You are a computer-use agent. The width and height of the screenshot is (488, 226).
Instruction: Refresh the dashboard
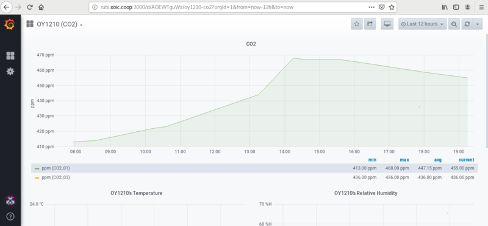click(467, 24)
